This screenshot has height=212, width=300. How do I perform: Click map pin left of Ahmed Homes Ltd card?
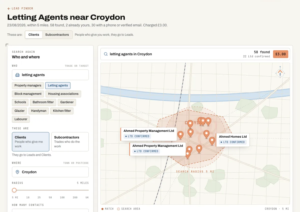click(x=212, y=141)
